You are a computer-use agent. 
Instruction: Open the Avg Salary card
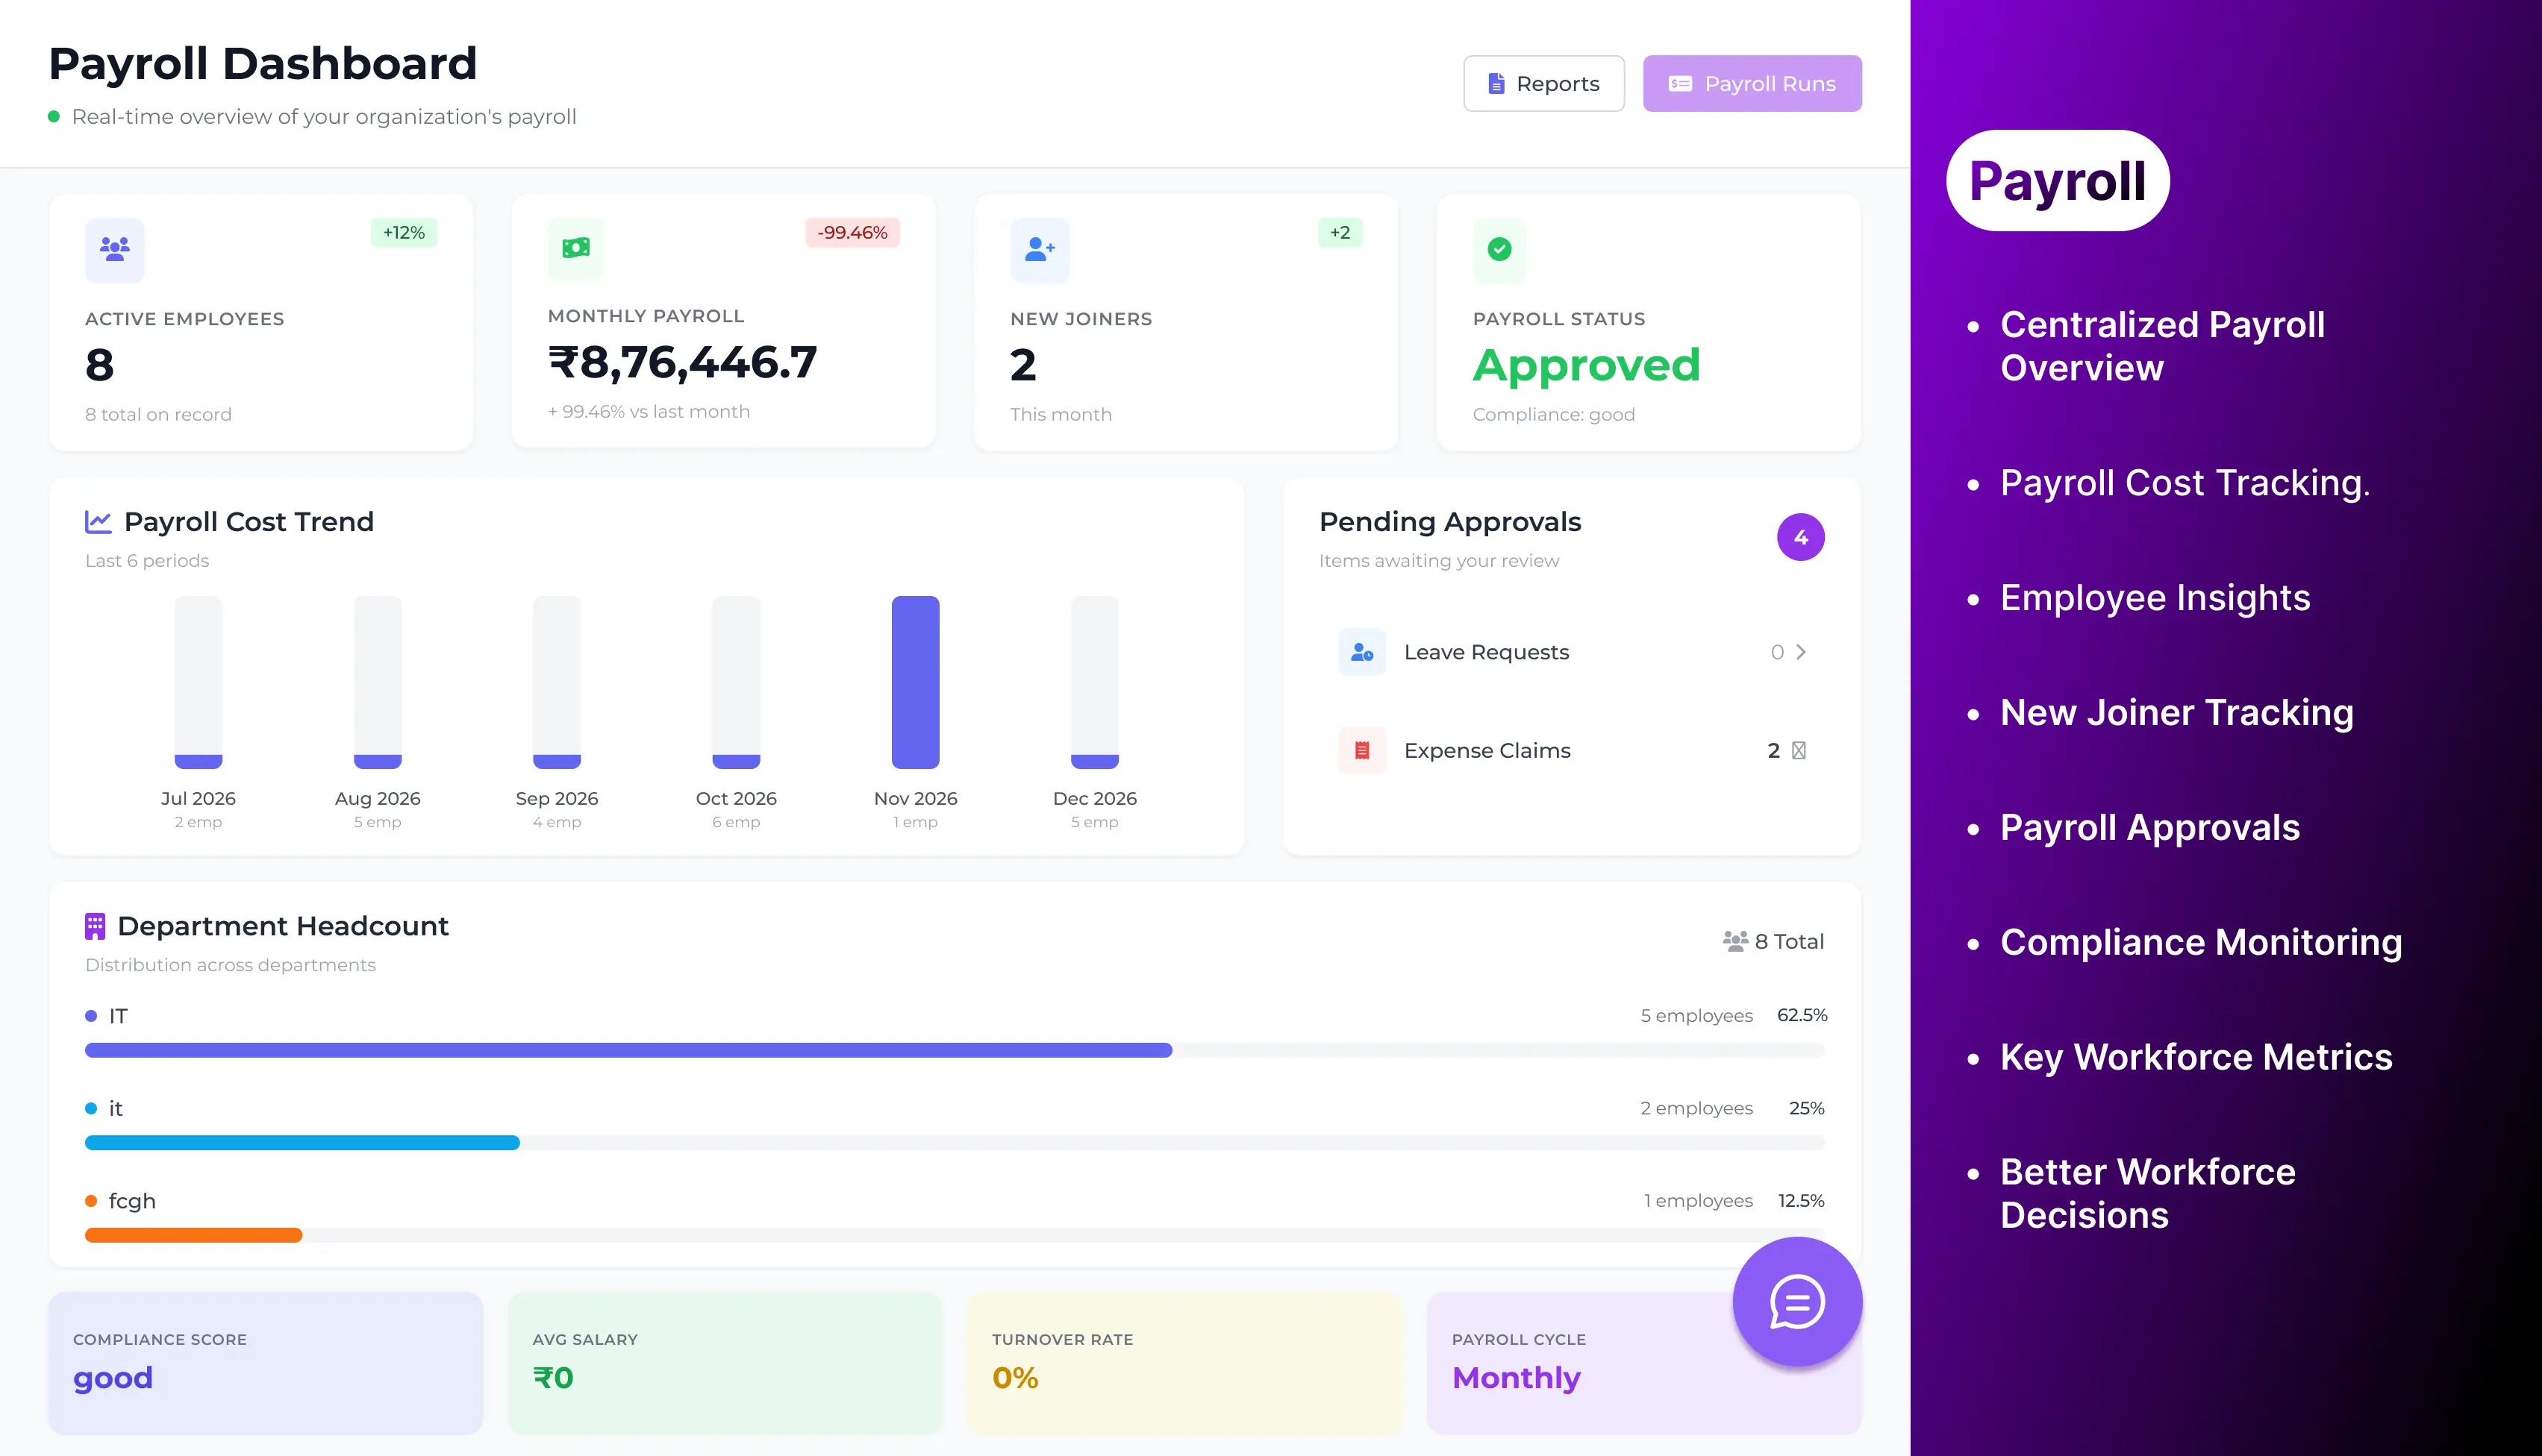pos(725,1364)
